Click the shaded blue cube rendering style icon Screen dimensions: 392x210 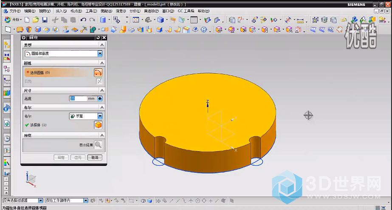(x=161, y=20)
